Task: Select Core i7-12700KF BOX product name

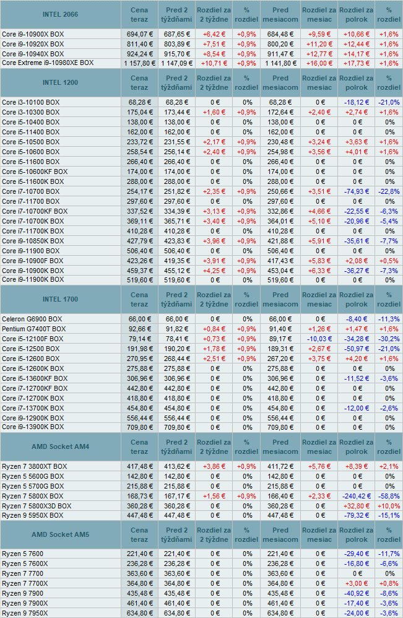Action: [x=35, y=389]
